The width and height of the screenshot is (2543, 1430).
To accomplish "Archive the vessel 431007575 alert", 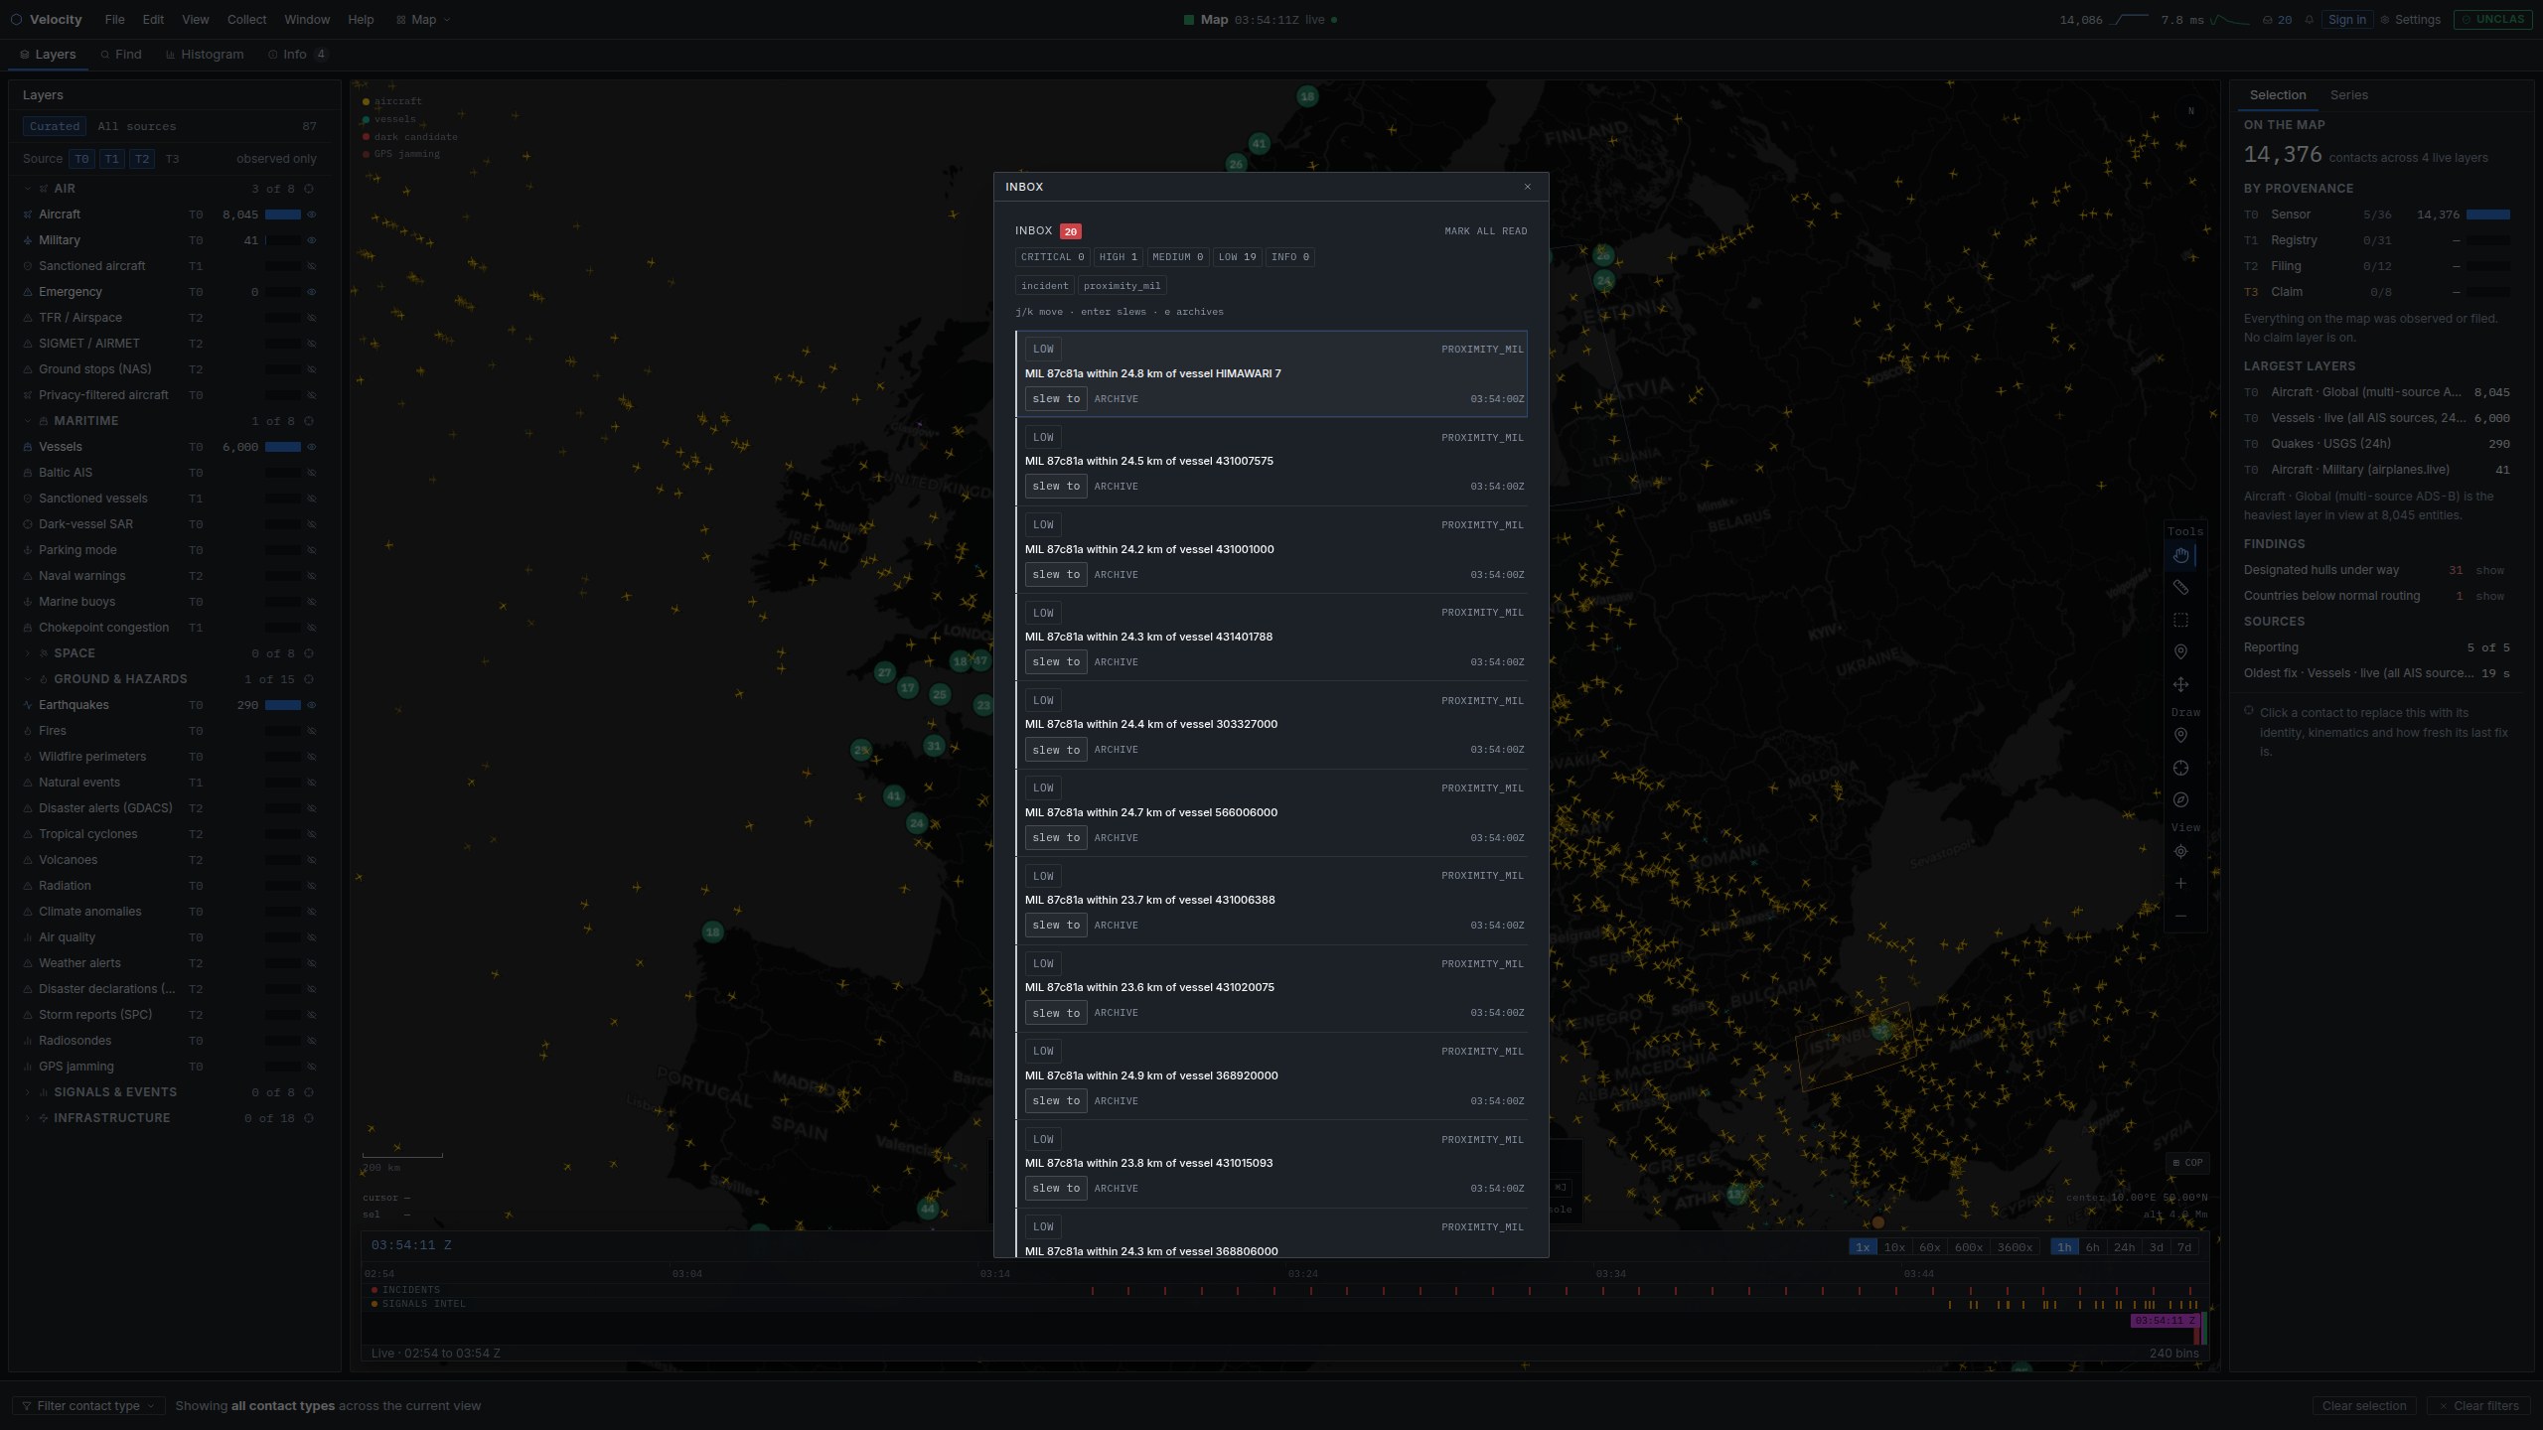I will pos(1117,487).
